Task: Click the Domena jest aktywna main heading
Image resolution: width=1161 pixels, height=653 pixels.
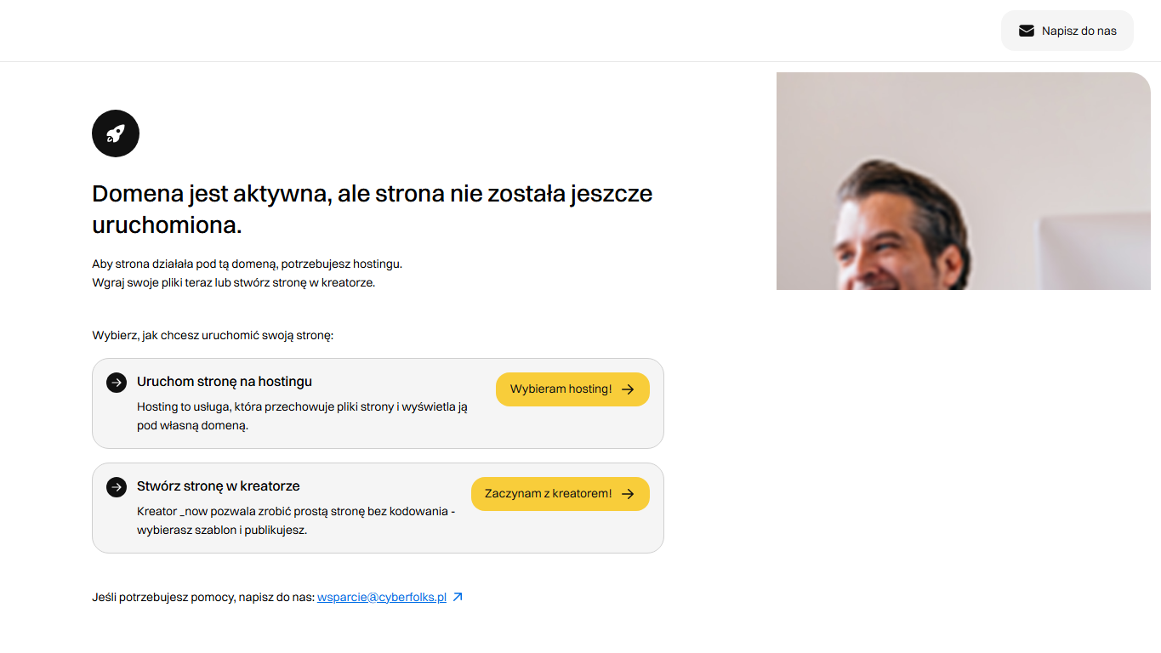Action: pos(373,208)
